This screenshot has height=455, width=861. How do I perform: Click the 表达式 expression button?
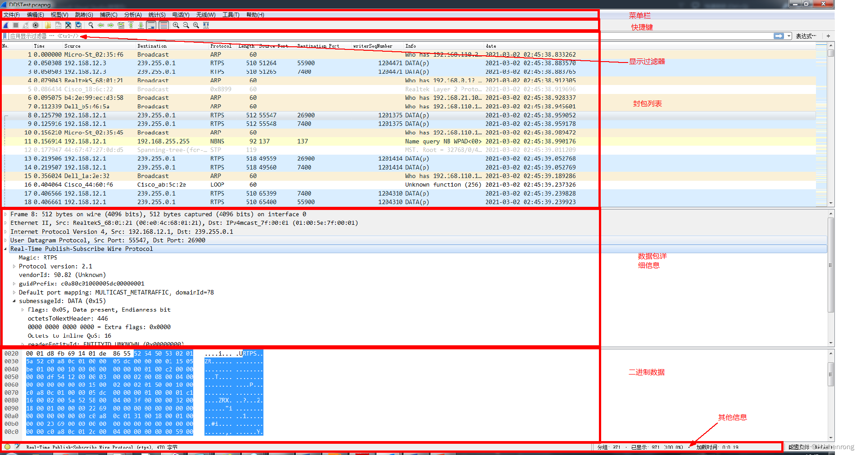tap(806, 36)
